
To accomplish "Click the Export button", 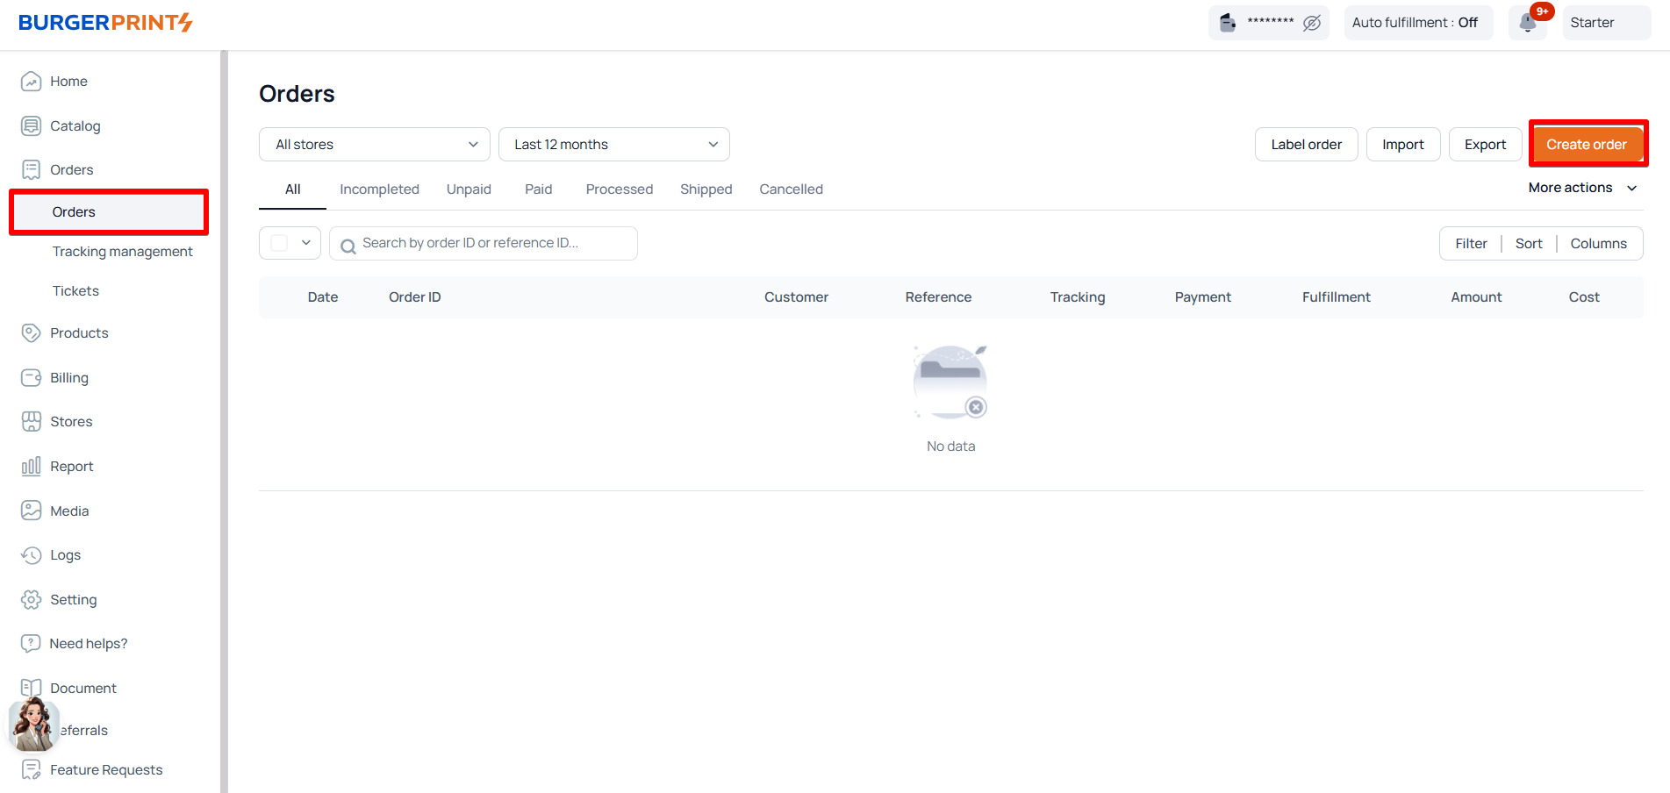I will [x=1485, y=145].
